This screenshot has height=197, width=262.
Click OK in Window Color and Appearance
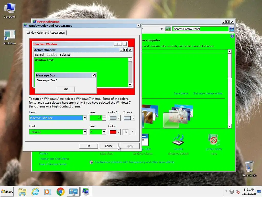88,146
